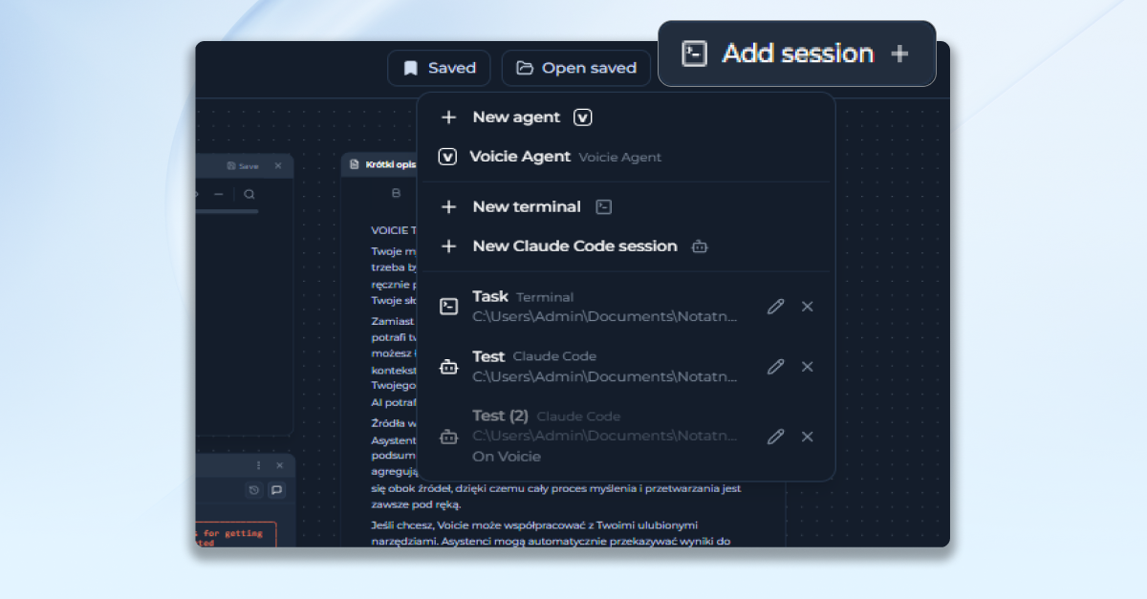Click the robot icon after New Claude Code session
Viewport: 1147px width, 599px height.
click(700, 246)
